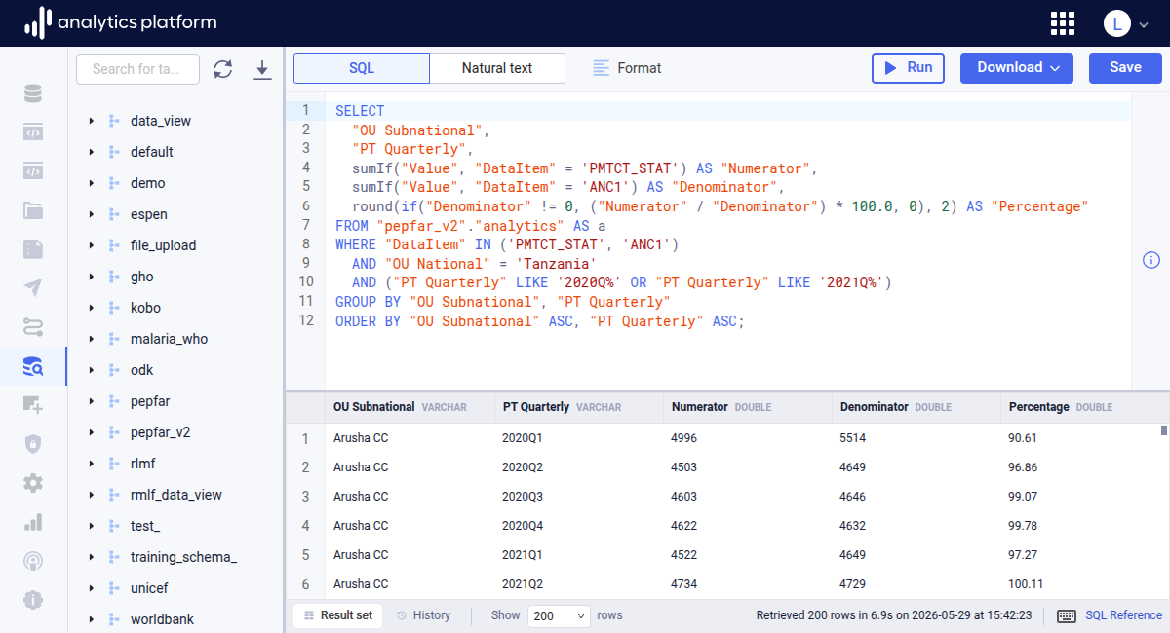Image resolution: width=1170 pixels, height=633 pixels.
Task: Click in the schema search field
Action: tap(138, 69)
